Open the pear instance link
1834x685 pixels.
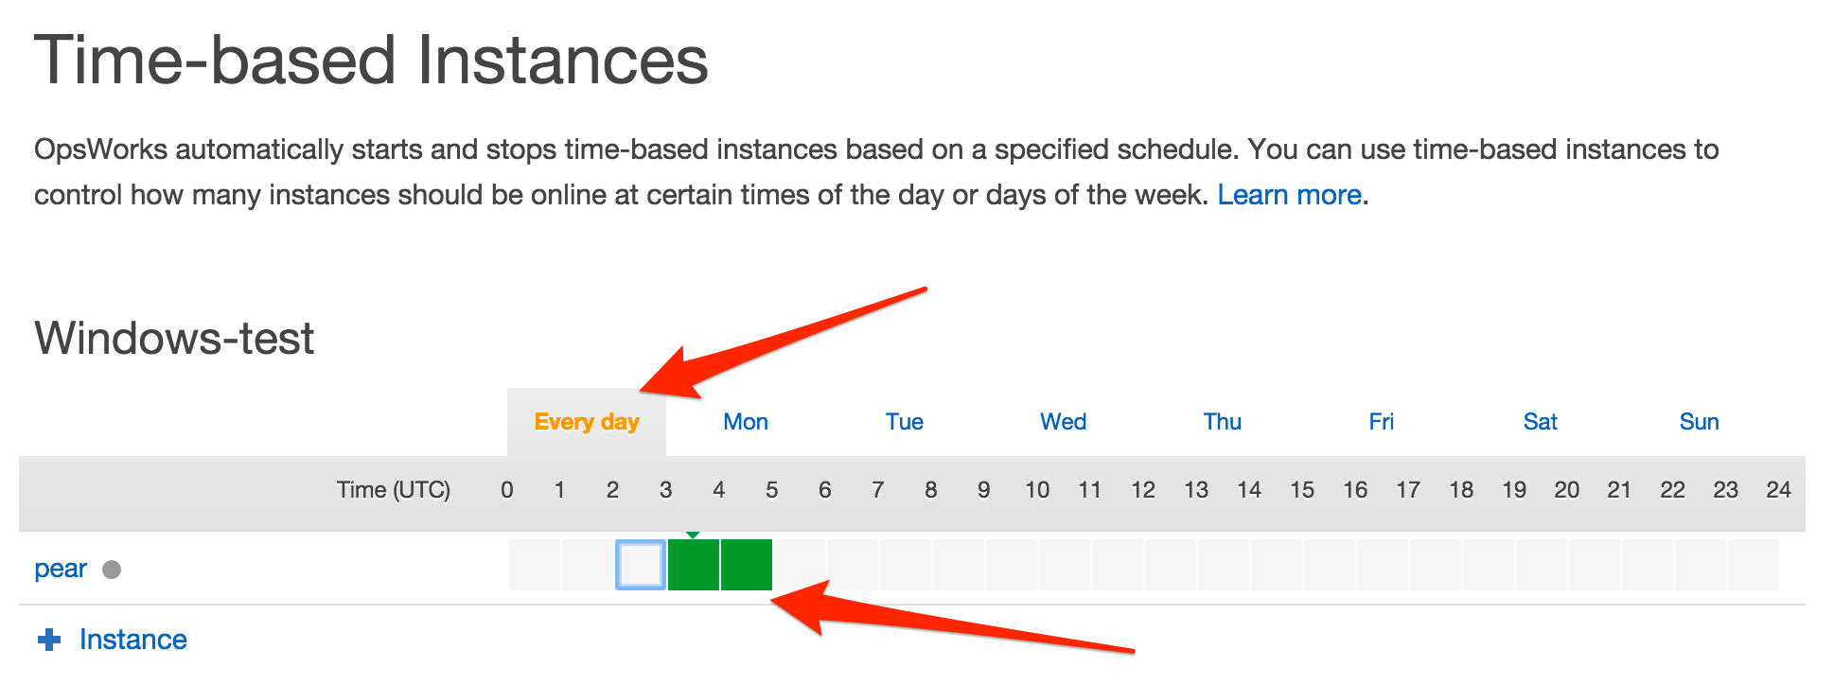[61, 569]
